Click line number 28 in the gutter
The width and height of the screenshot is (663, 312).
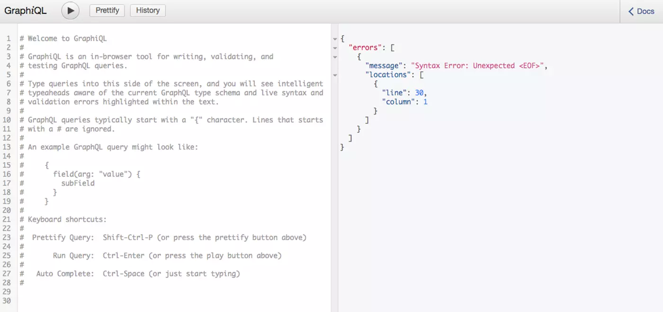pos(7,283)
